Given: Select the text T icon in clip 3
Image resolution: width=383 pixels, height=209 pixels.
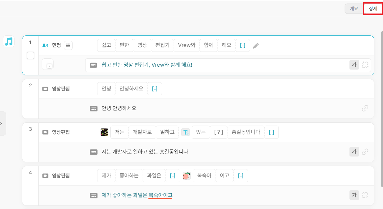Looking at the screenshot, I should 186,132.
